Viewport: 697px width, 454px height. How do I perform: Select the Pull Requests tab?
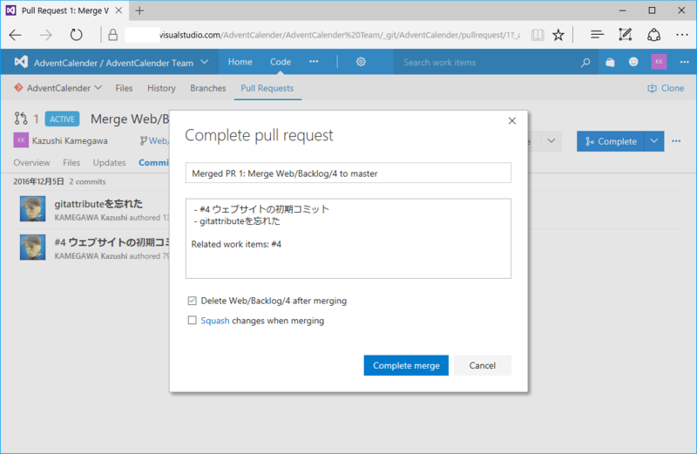(267, 88)
